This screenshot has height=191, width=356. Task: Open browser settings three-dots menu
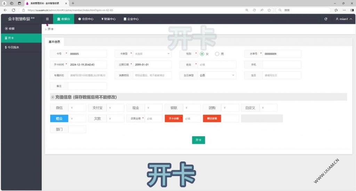point(351,10)
